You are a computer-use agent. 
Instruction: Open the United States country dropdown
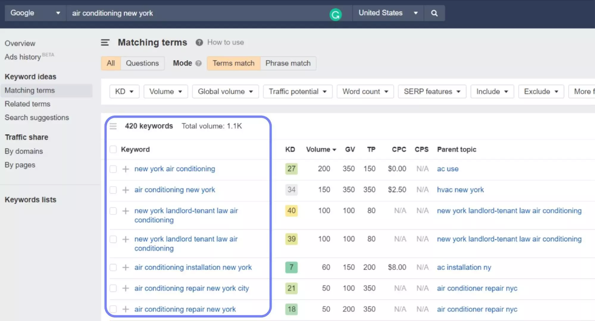[388, 13]
